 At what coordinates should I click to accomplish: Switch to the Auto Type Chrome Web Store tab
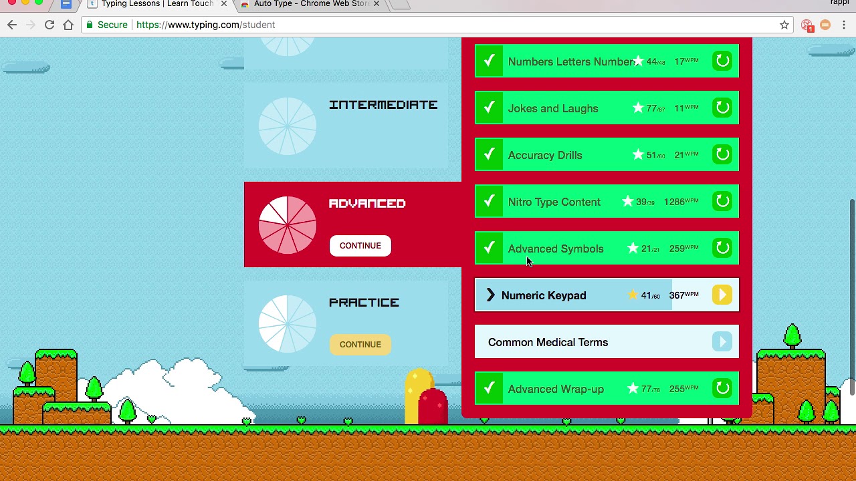point(311,4)
